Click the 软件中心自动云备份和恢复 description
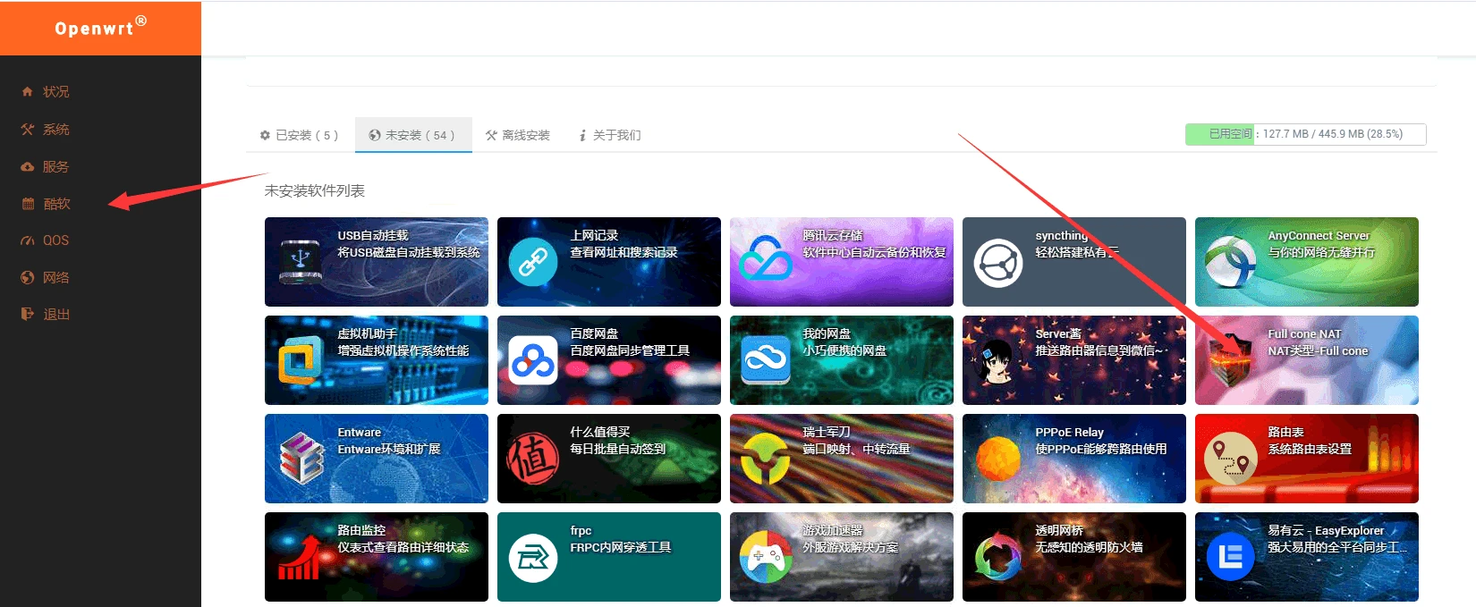 pyautogui.click(x=874, y=253)
